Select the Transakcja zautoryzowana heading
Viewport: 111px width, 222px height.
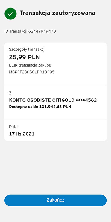(x=57, y=13)
